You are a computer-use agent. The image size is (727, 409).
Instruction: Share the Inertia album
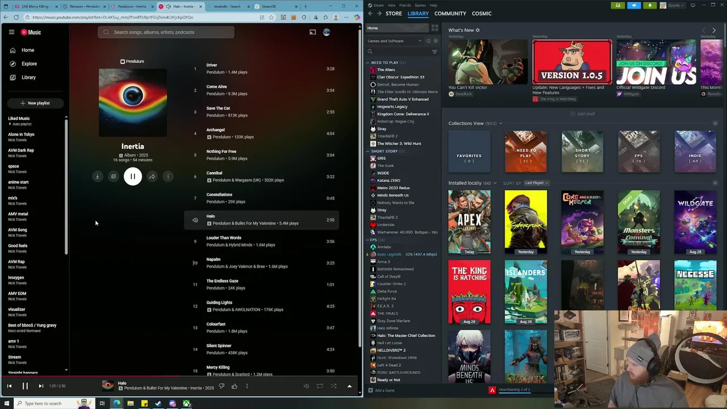152,177
